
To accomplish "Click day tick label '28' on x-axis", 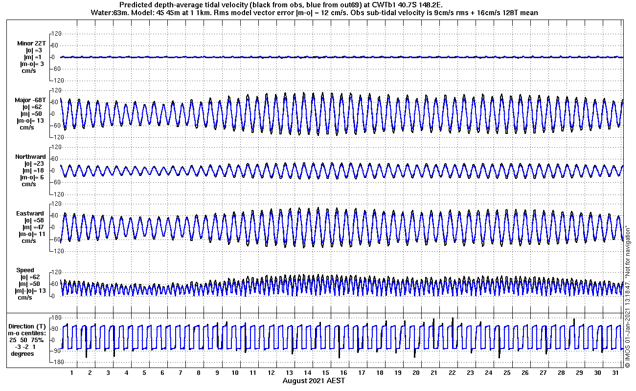I will click(x=561, y=372).
